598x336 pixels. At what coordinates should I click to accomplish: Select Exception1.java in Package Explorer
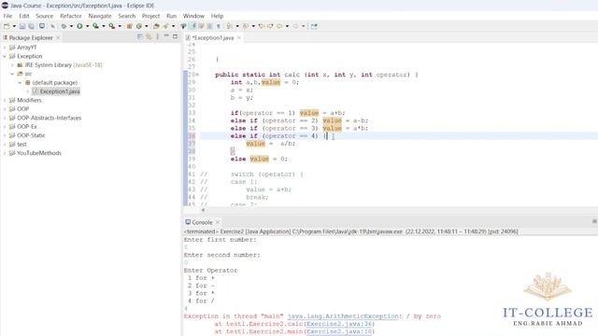(x=56, y=91)
